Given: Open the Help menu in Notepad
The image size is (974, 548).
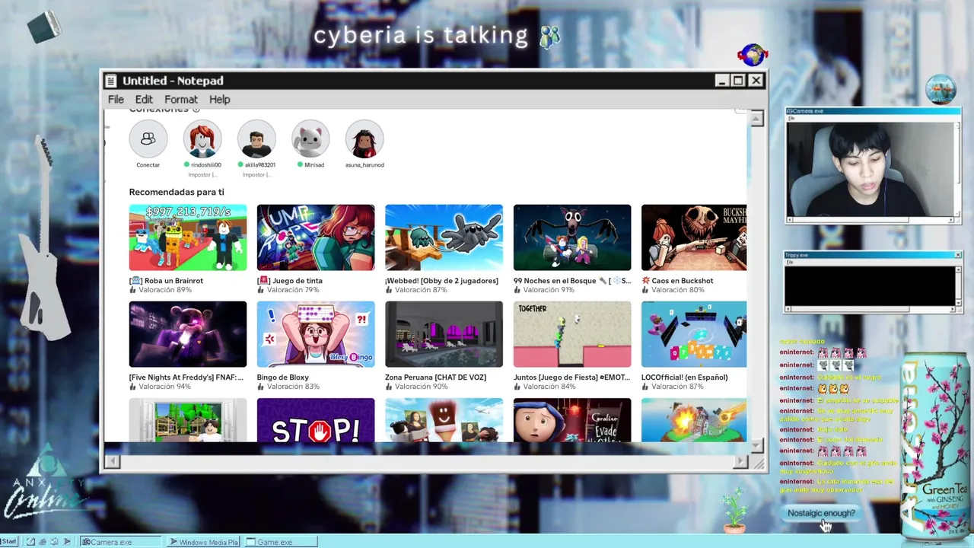Looking at the screenshot, I should tap(220, 100).
